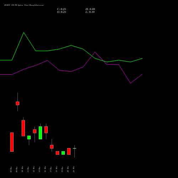Click the "18 Mar" date axis label
178x178 pixels.
pos(57,169)
